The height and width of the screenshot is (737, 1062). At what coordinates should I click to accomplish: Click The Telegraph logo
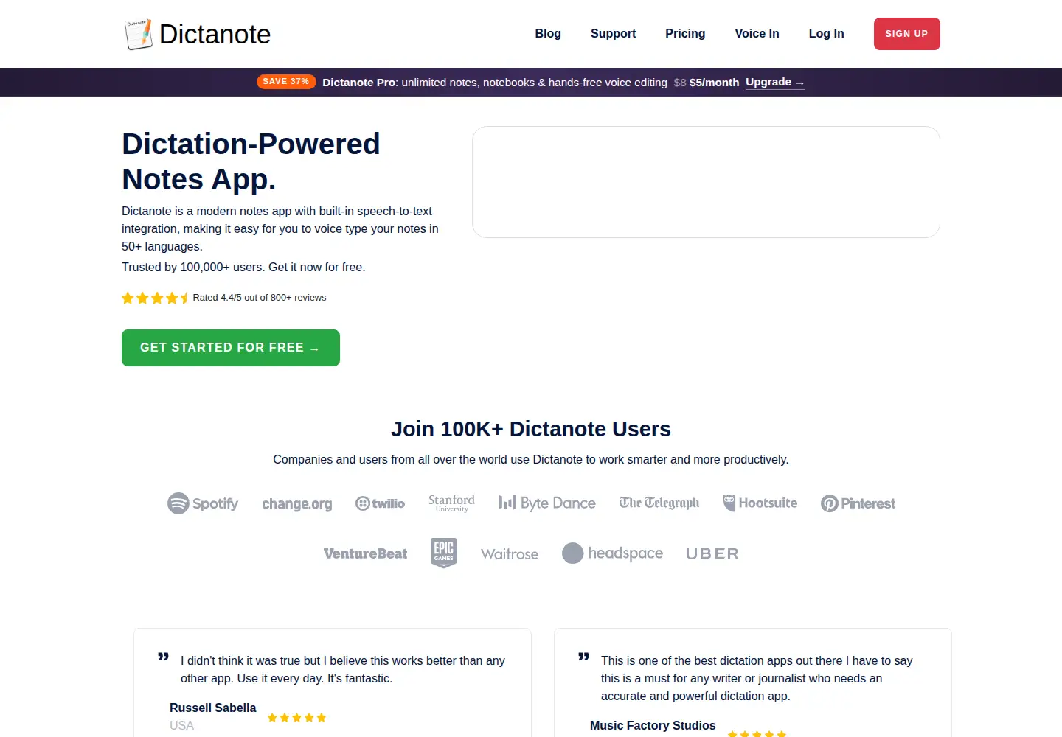point(659,503)
